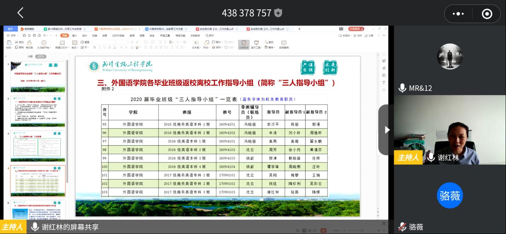Click the 访客登录 guest login button
506x234 pixels.
click(x=356, y=29)
